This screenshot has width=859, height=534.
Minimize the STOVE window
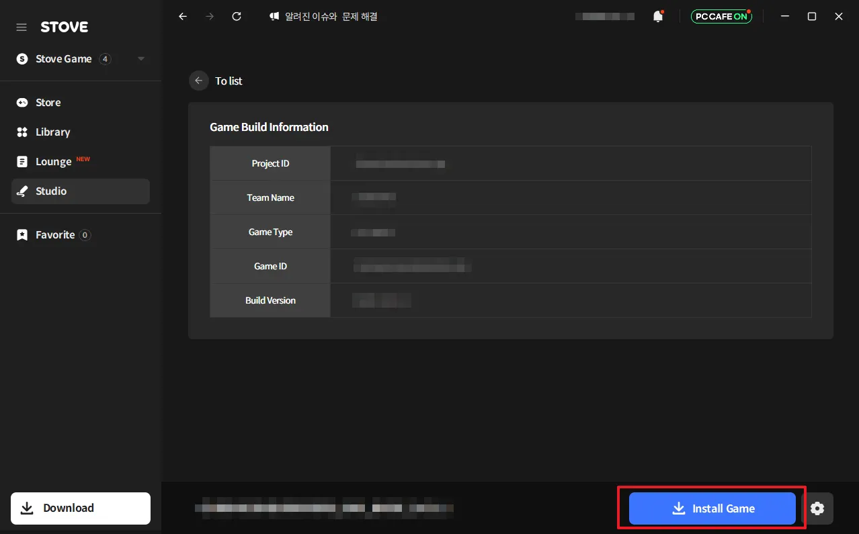pyautogui.click(x=785, y=16)
